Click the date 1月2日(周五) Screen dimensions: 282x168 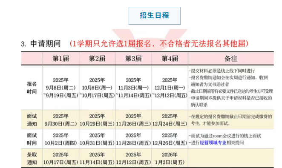170,162
